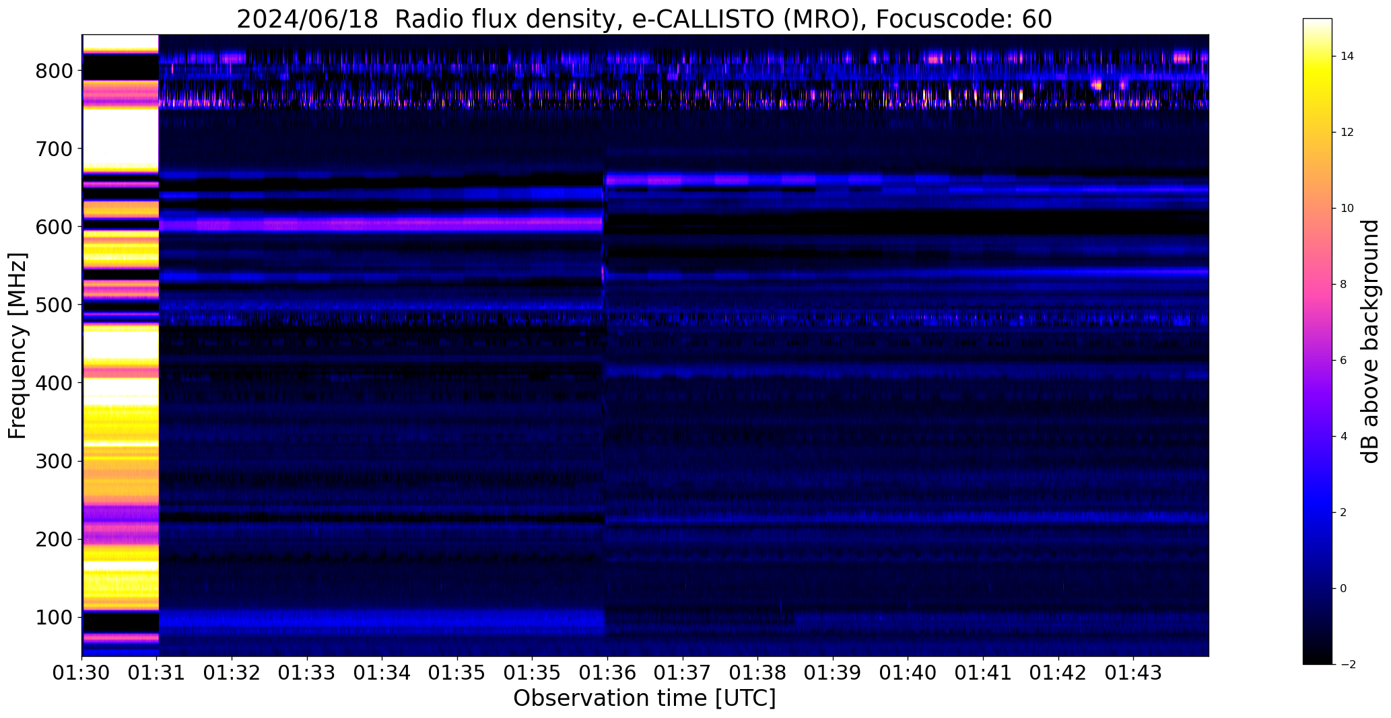The image size is (1391, 718).
Task: Click the colorbar tick value 2
Action: 1344,513
